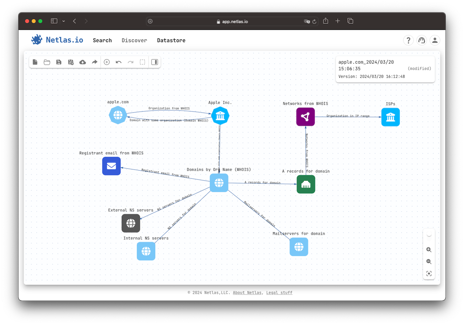Activate the dashed-square selection tool
The width and height of the screenshot is (464, 325).
pyautogui.click(x=142, y=62)
